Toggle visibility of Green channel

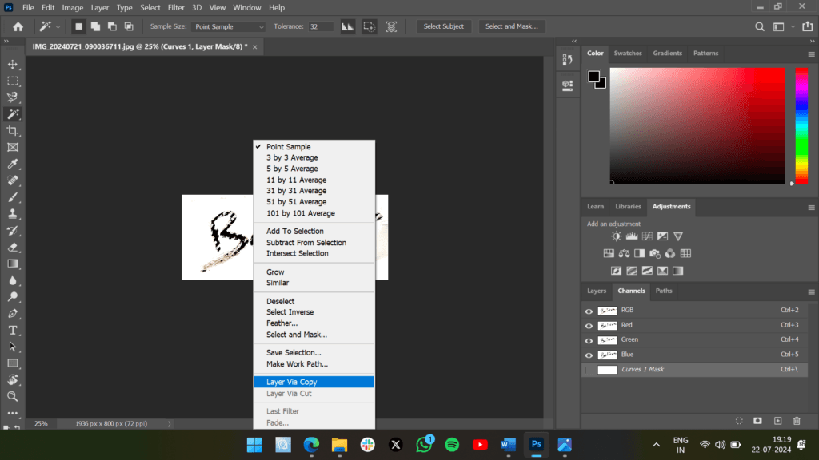tap(589, 340)
